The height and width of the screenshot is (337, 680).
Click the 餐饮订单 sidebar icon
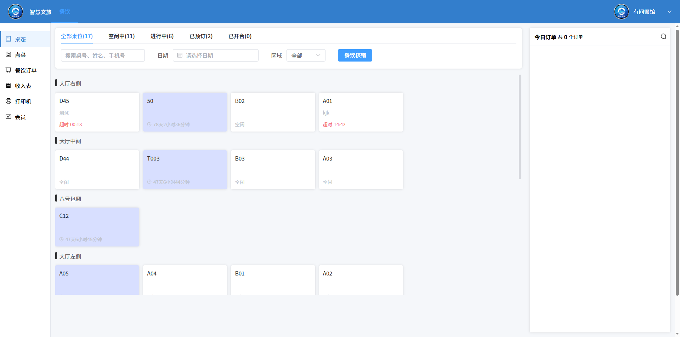(x=8, y=70)
